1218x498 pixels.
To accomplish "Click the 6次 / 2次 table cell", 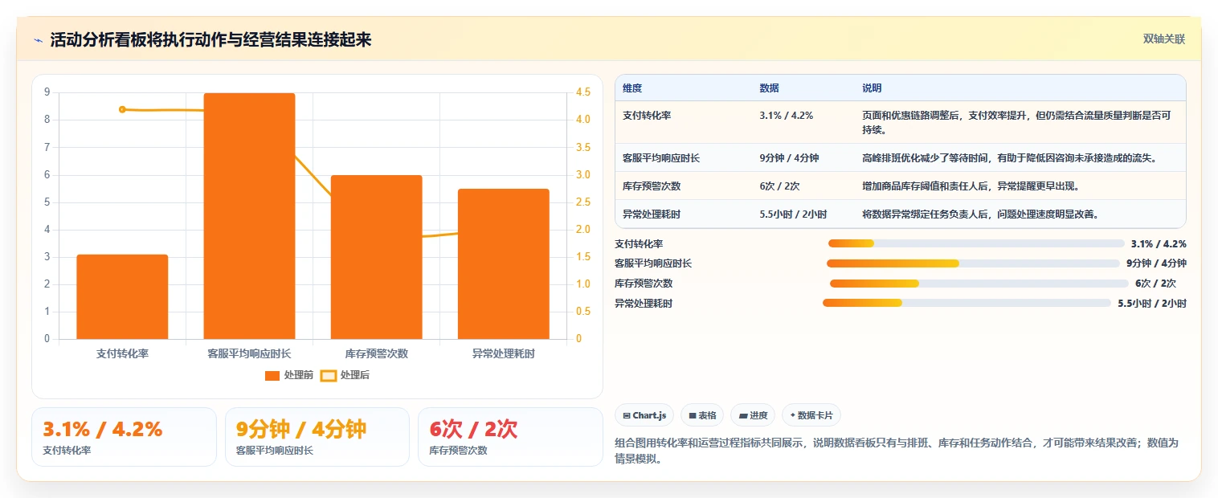I will pos(779,186).
